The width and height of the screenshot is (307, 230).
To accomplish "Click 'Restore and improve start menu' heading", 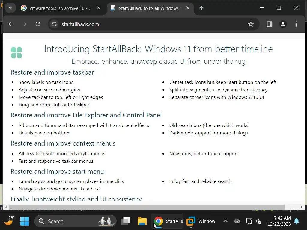I will [57, 172].
